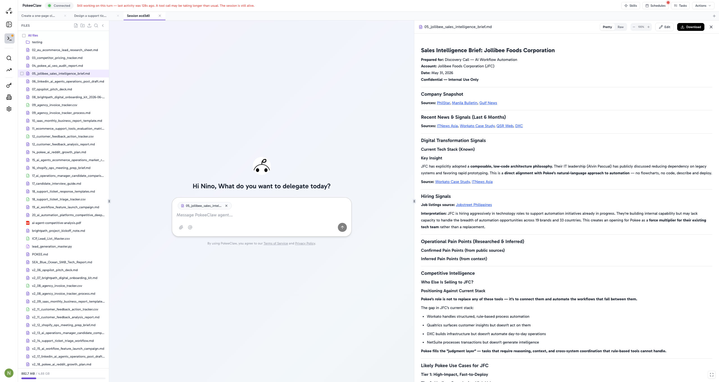This screenshot has height=382, width=719.
Task: Send message with arrow button
Action: pyautogui.click(x=342, y=227)
